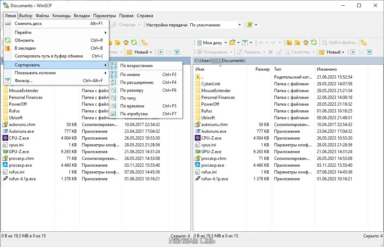
Task: Click the WinSCP title bar icon
Action: pyautogui.click(x=6, y=5)
